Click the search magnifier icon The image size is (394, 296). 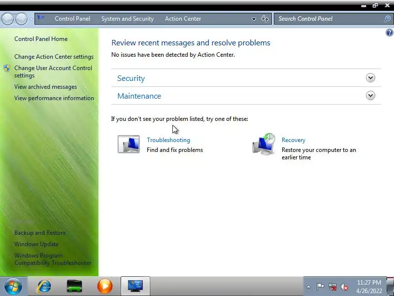coord(387,19)
